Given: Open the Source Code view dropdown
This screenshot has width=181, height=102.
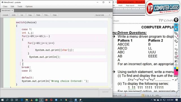Looking at the screenshot, I should click(102, 15).
